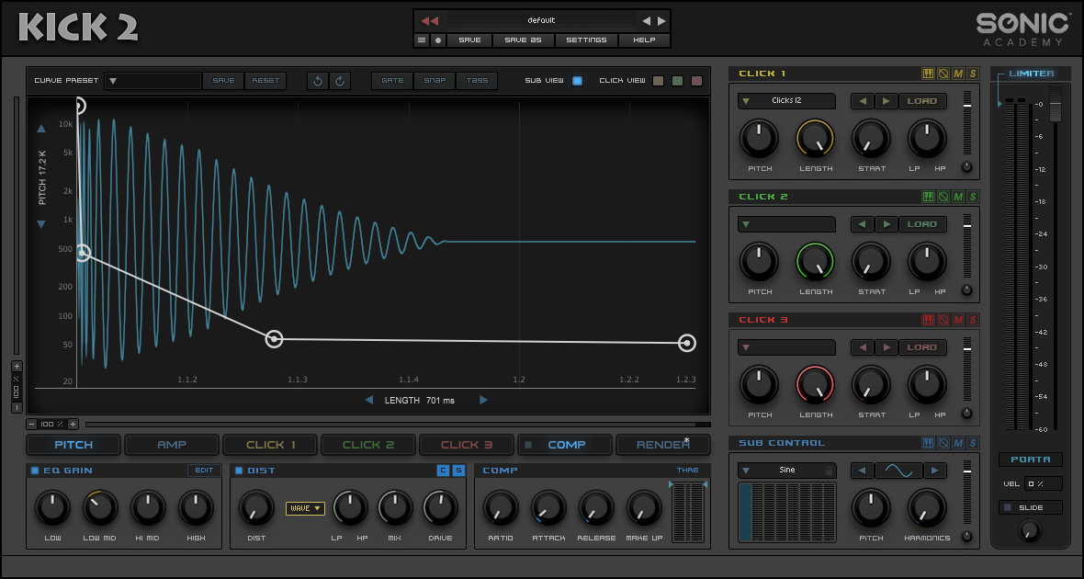
Task: Open the Wave distortion type dropdown
Action: [x=306, y=508]
